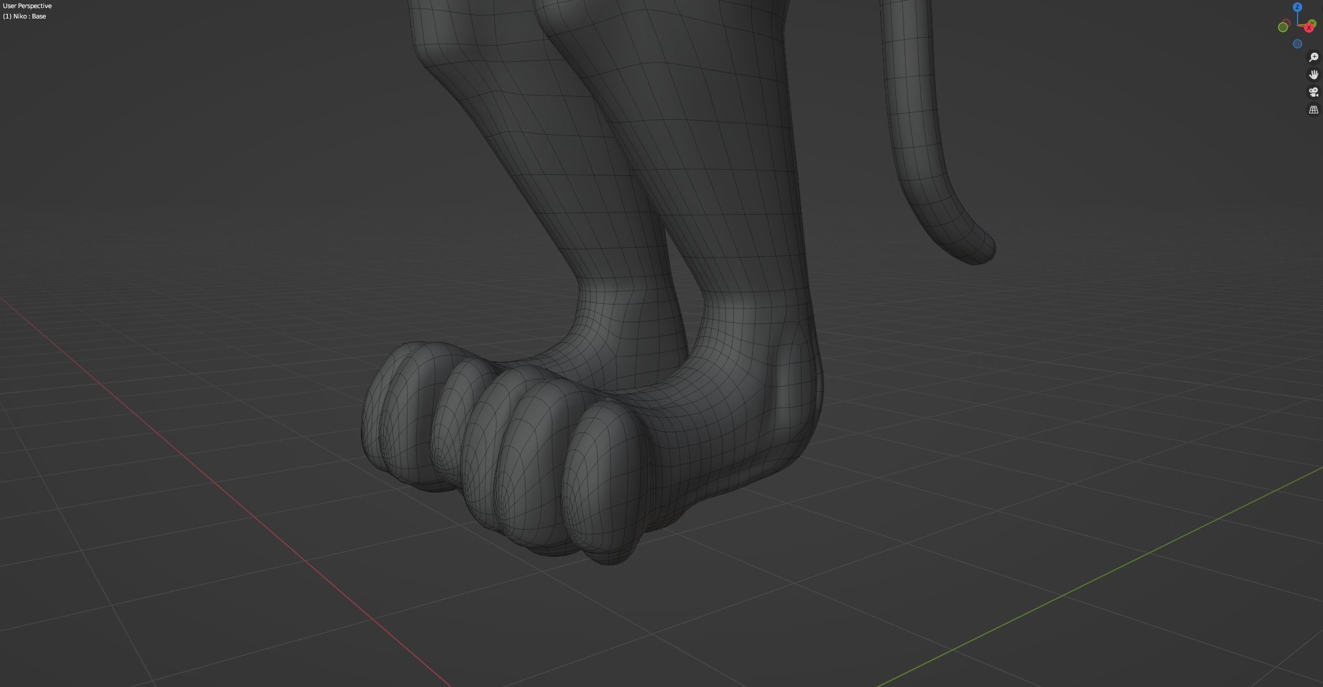Click the "User Perspective" viewport label

pos(27,6)
